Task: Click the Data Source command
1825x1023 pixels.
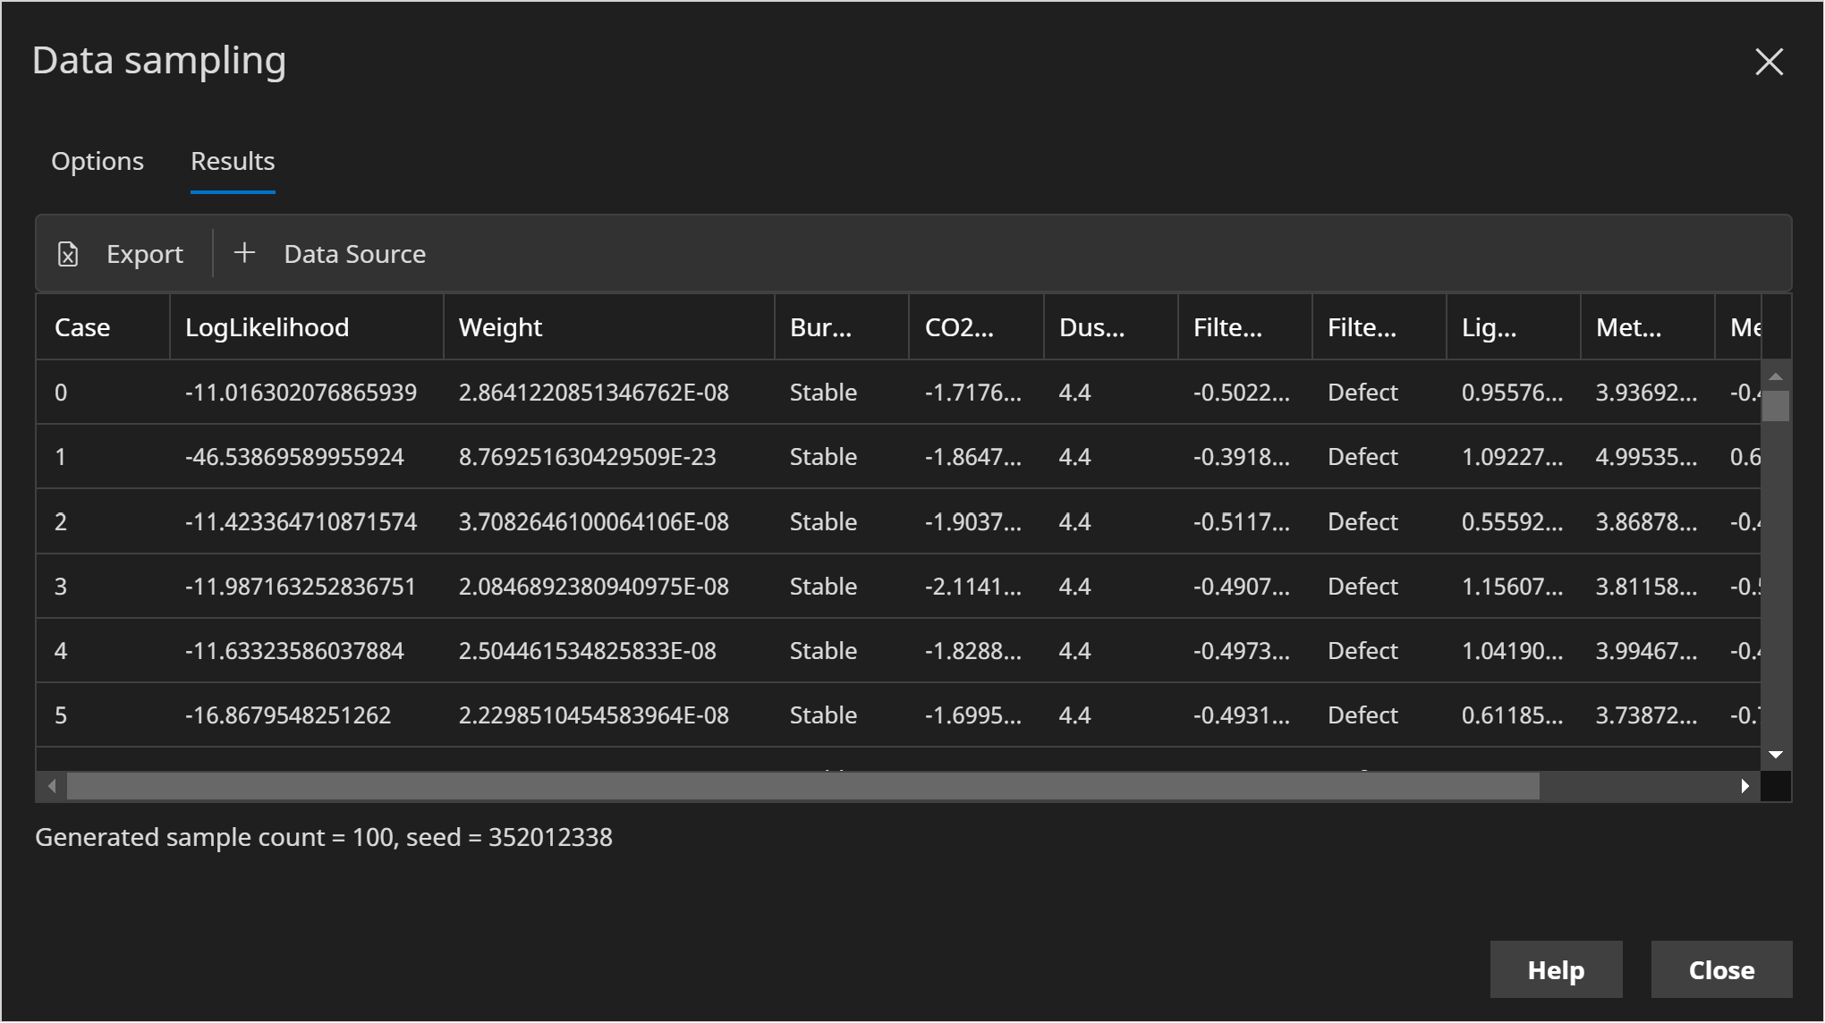Action: (x=355, y=254)
